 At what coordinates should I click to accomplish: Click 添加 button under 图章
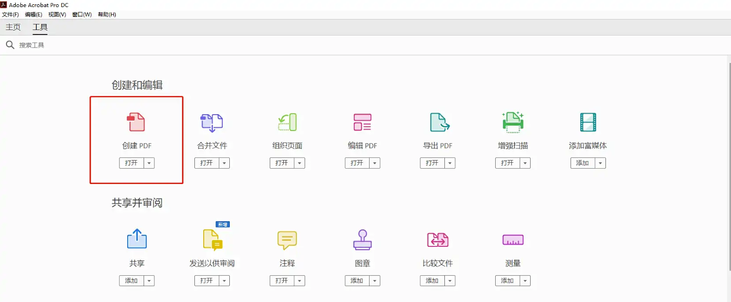click(x=358, y=281)
